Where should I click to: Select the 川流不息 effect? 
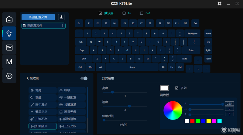point(43,119)
